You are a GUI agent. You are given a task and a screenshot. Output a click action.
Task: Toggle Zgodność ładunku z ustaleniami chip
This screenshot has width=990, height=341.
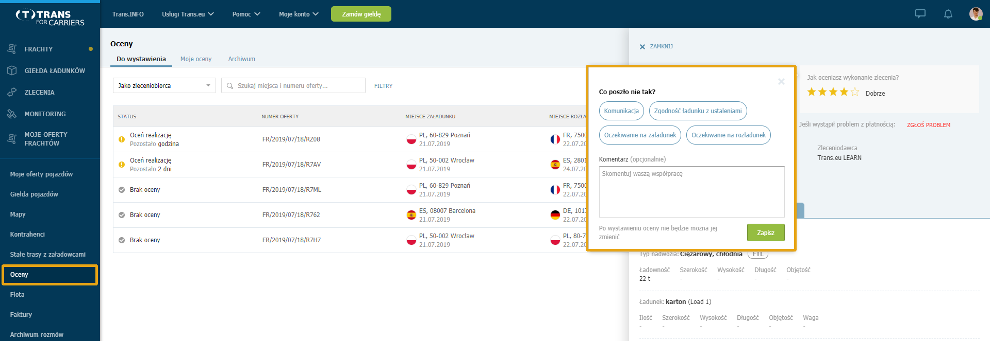[x=698, y=111]
